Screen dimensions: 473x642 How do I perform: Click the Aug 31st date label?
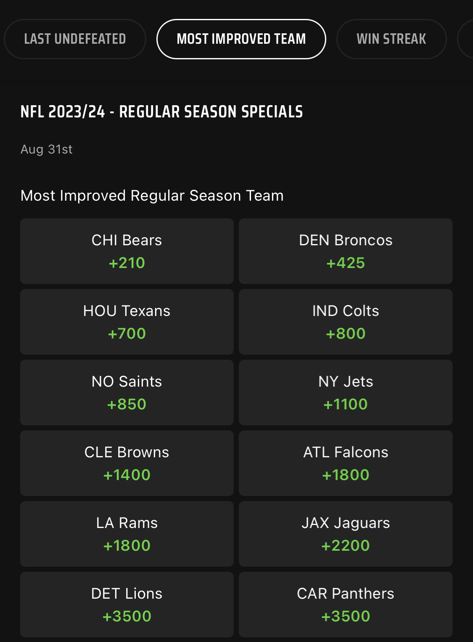coord(47,149)
